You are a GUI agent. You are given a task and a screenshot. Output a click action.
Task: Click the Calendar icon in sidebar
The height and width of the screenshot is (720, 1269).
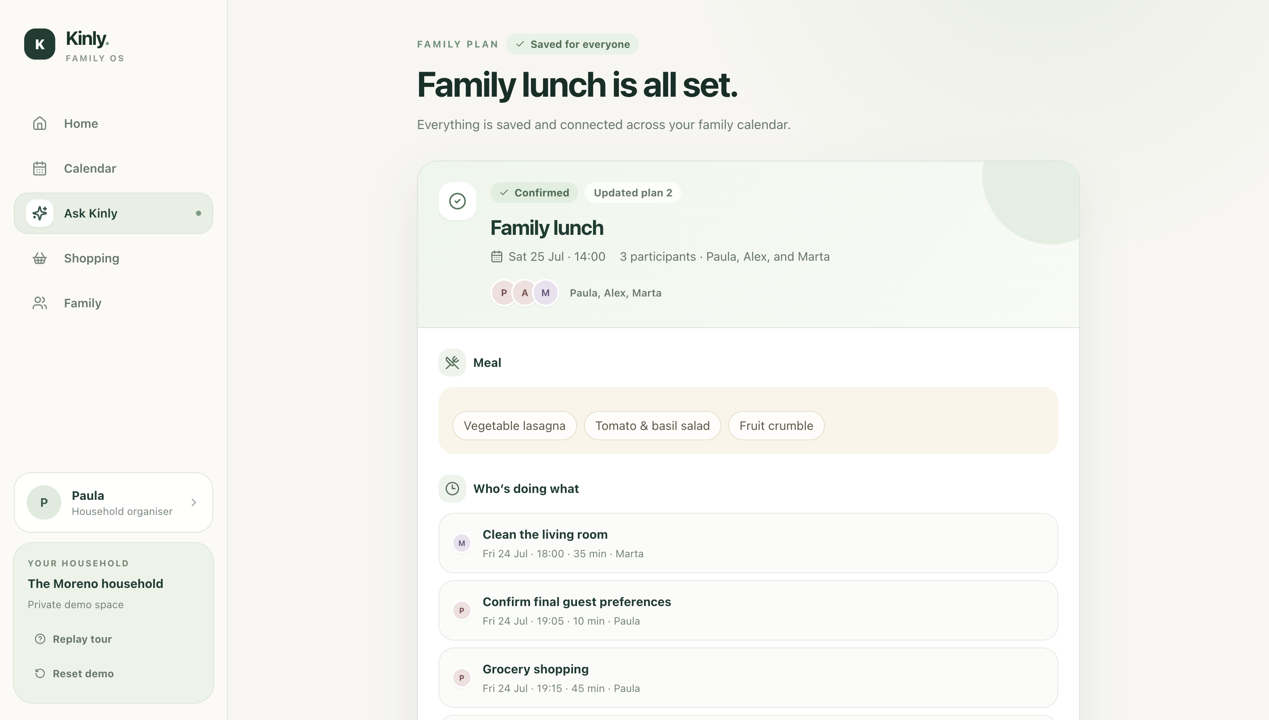pyautogui.click(x=40, y=168)
